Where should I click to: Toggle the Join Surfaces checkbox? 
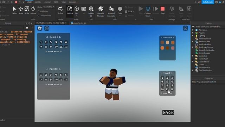[38, 16]
